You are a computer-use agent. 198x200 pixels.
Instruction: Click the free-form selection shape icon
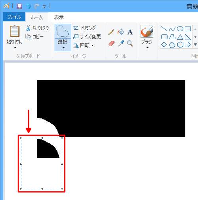click(x=63, y=31)
